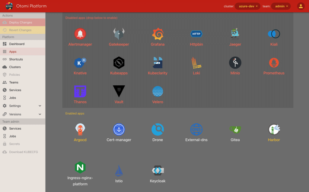Screen dimensions: 309x192
Task: Open Teams in the sidebar
Action: tap(23, 82)
